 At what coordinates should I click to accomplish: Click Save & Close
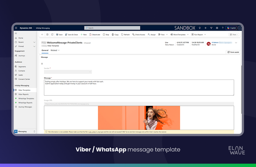click(x=71, y=35)
